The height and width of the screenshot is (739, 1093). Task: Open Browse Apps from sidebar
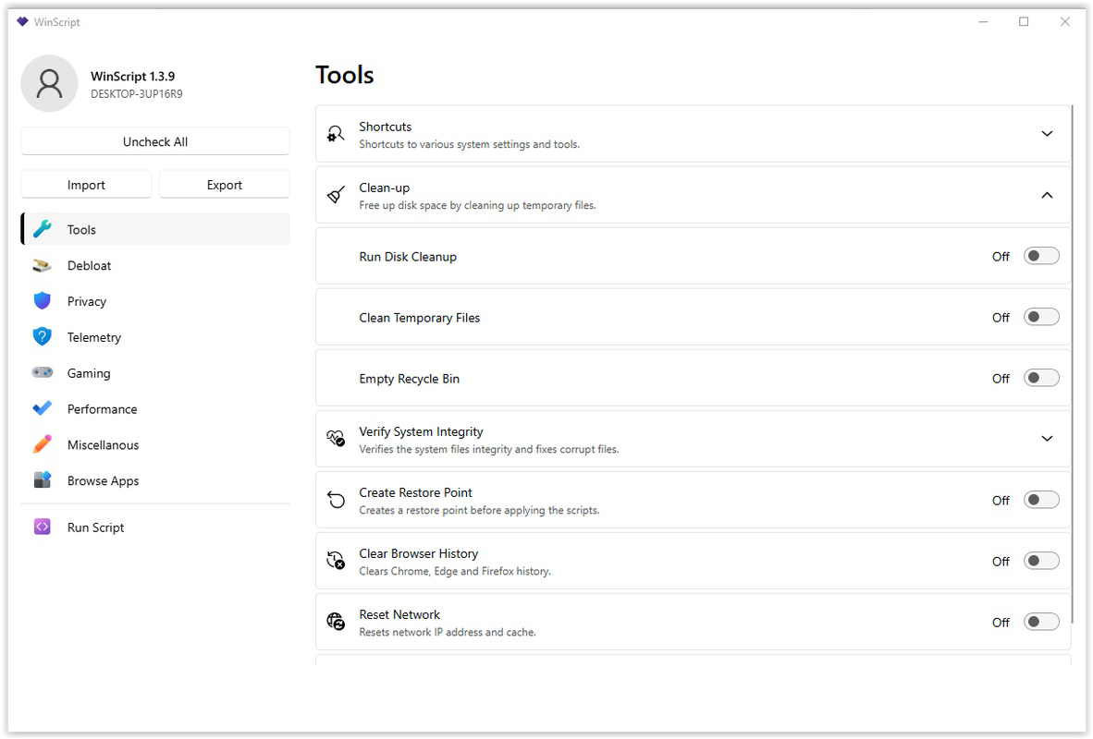pyautogui.click(x=155, y=480)
